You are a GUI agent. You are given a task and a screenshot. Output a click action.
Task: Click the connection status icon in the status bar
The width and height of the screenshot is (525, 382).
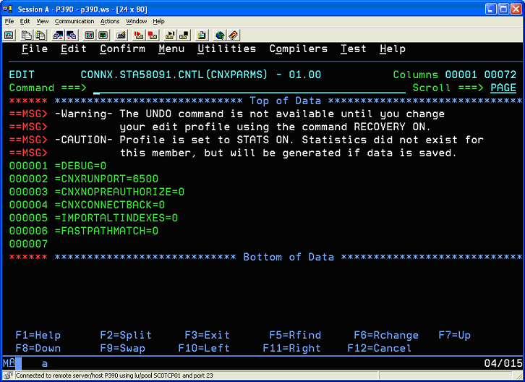(x=8, y=375)
